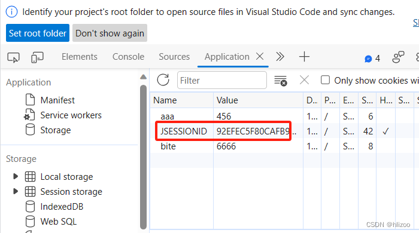The image size is (419, 233).
Task: Add a new tool with plus icon
Action: coord(304,57)
